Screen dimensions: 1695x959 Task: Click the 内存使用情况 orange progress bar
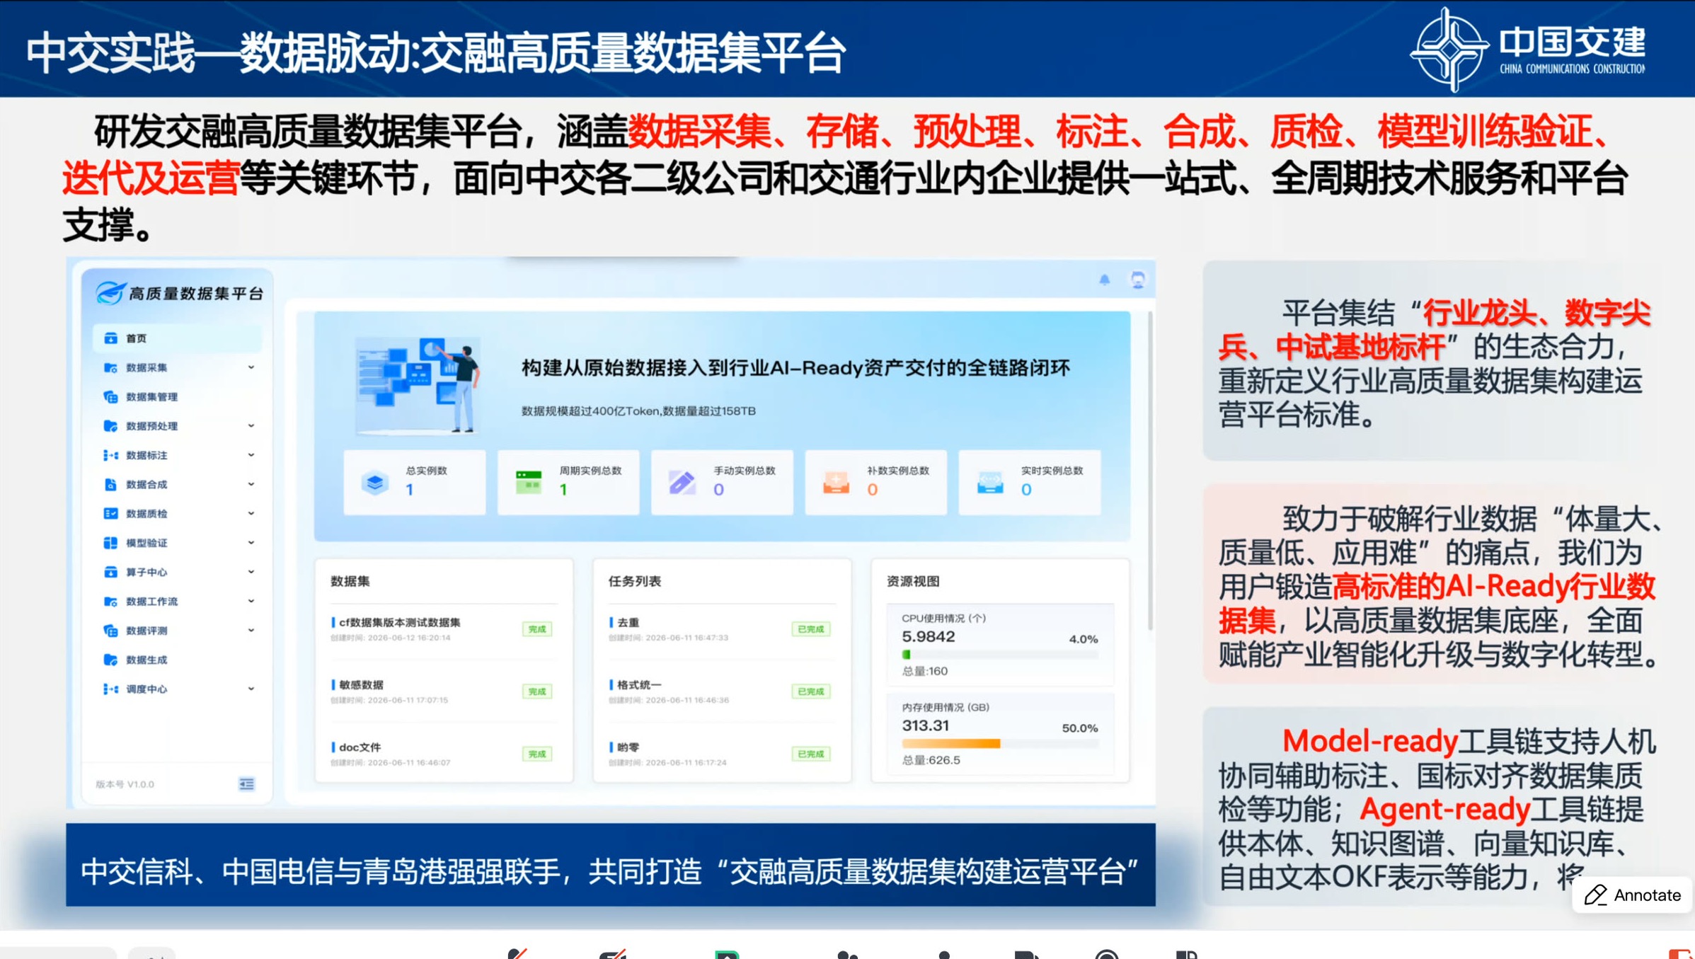[950, 744]
